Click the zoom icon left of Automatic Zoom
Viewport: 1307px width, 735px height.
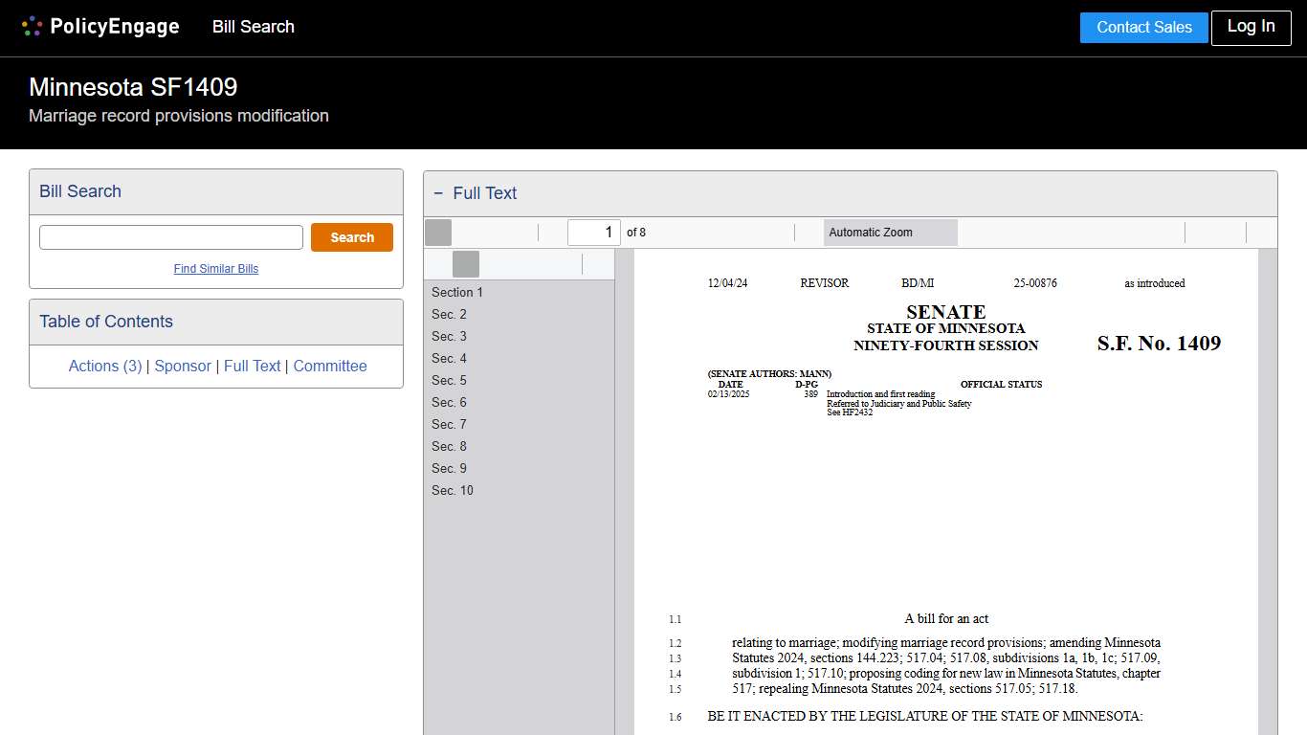tap(809, 232)
